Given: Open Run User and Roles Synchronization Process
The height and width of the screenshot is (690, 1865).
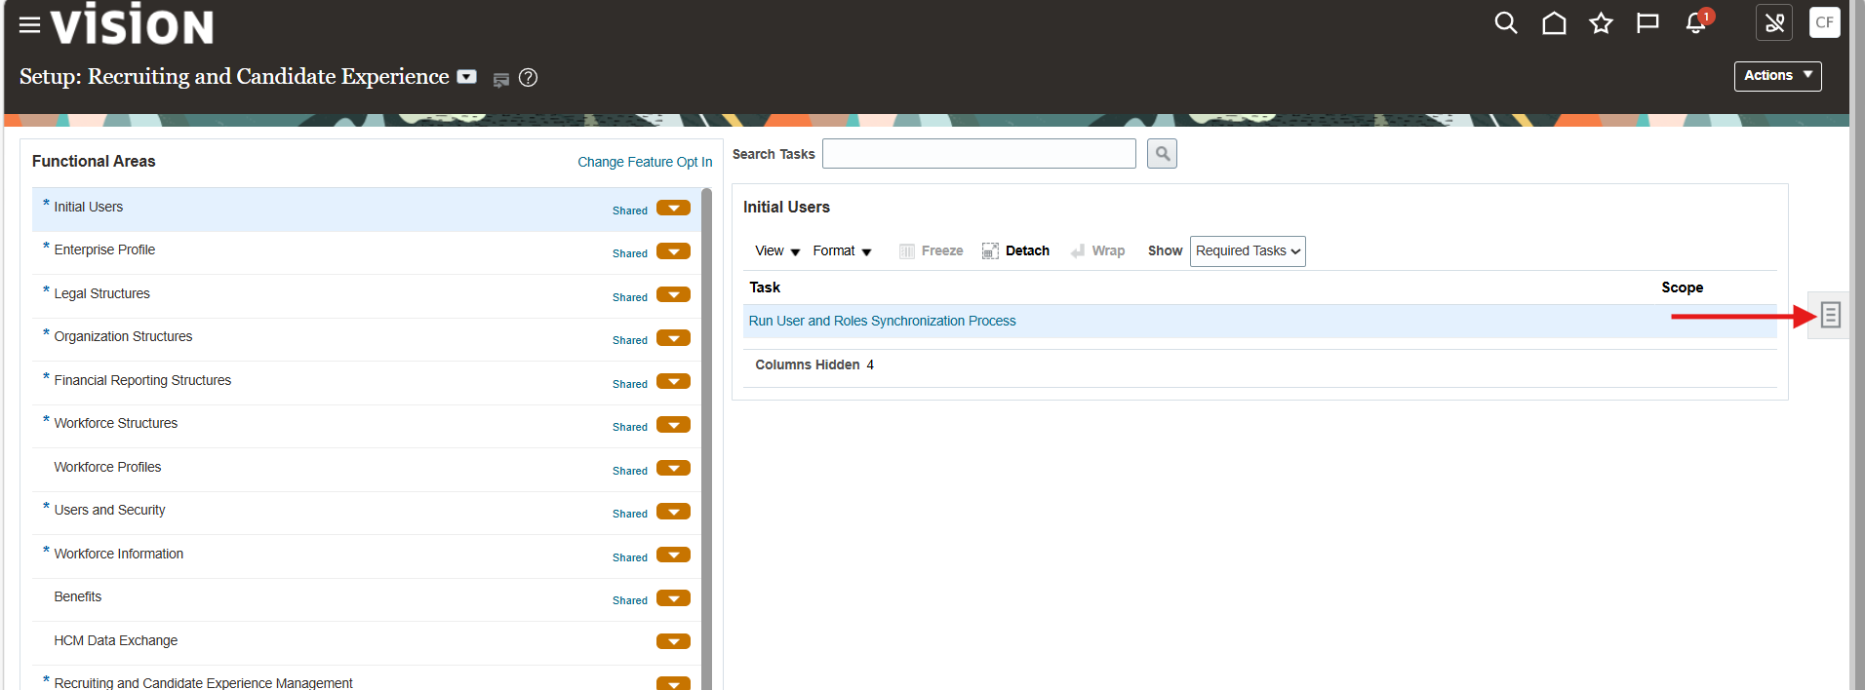Looking at the screenshot, I should click(x=882, y=322).
